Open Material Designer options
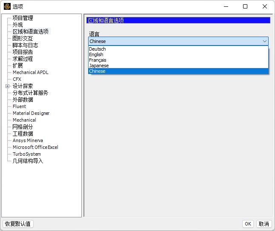Viewport: 275px width, 231px height. coord(31,113)
